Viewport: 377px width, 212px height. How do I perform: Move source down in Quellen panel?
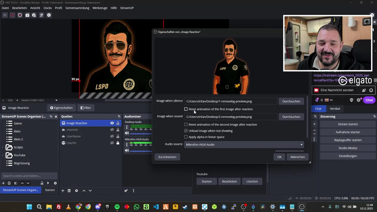[x=90, y=191]
